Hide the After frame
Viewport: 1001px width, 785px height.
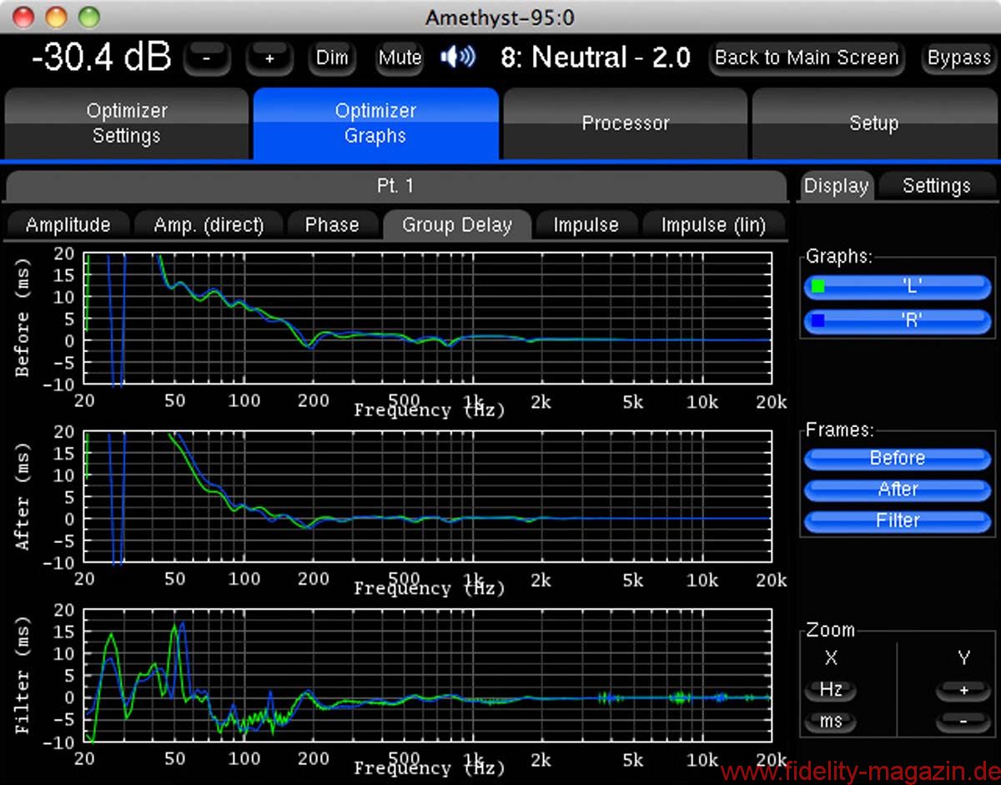tap(897, 490)
